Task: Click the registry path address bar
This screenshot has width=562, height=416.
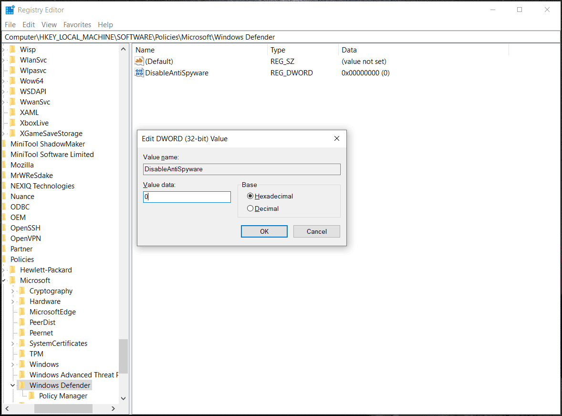Action: pos(281,37)
